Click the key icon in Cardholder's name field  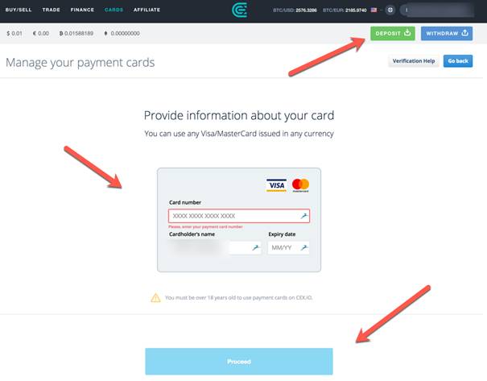tap(255, 247)
